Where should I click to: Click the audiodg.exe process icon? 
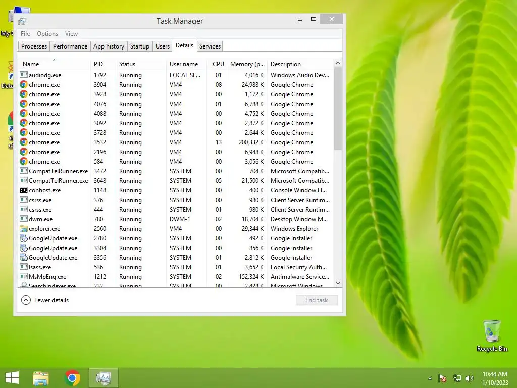click(23, 75)
